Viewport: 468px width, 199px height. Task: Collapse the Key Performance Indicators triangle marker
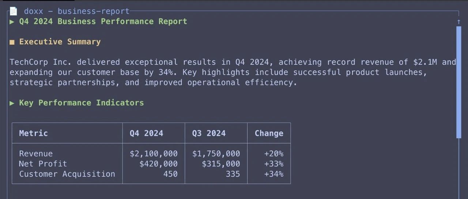pos(12,103)
